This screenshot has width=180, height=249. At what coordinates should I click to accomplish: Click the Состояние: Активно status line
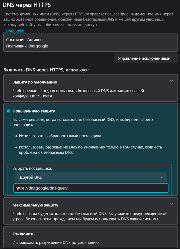pos(24,40)
